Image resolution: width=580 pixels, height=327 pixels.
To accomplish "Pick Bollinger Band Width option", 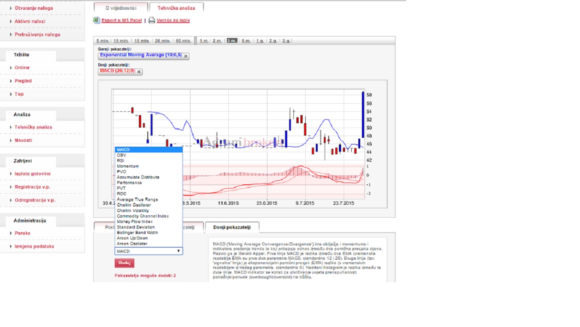I will coord(137,233).
